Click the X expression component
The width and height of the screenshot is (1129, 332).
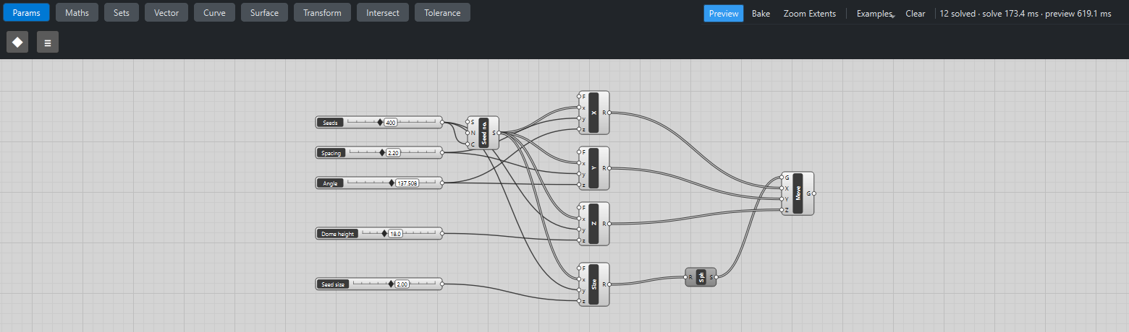coord(593,113)
